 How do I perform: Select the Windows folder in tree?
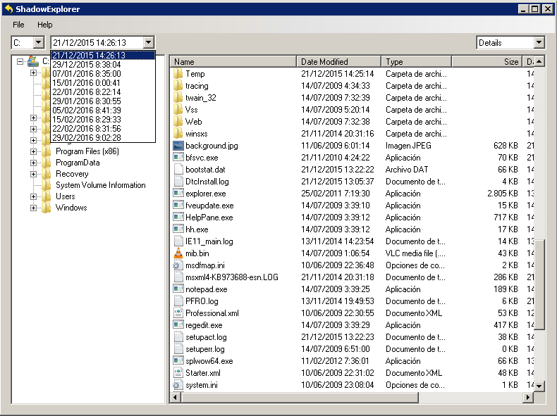click(71, 208)
